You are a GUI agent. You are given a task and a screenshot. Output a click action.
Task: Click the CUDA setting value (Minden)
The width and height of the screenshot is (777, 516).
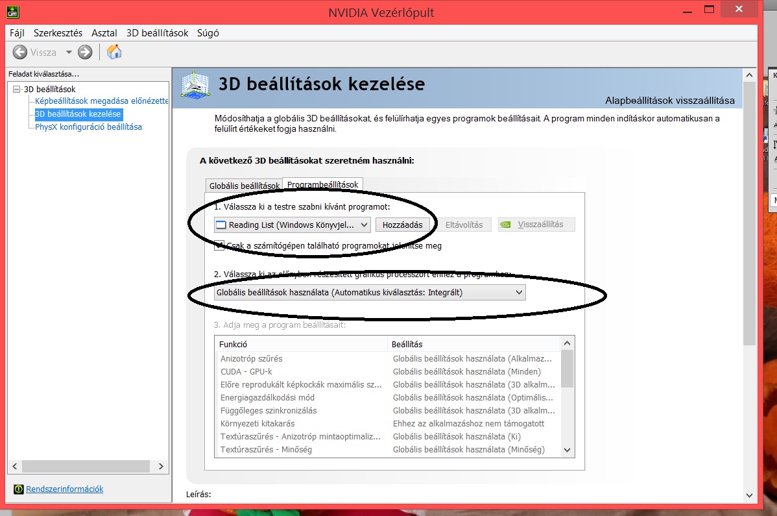click(x=467, y=372)
